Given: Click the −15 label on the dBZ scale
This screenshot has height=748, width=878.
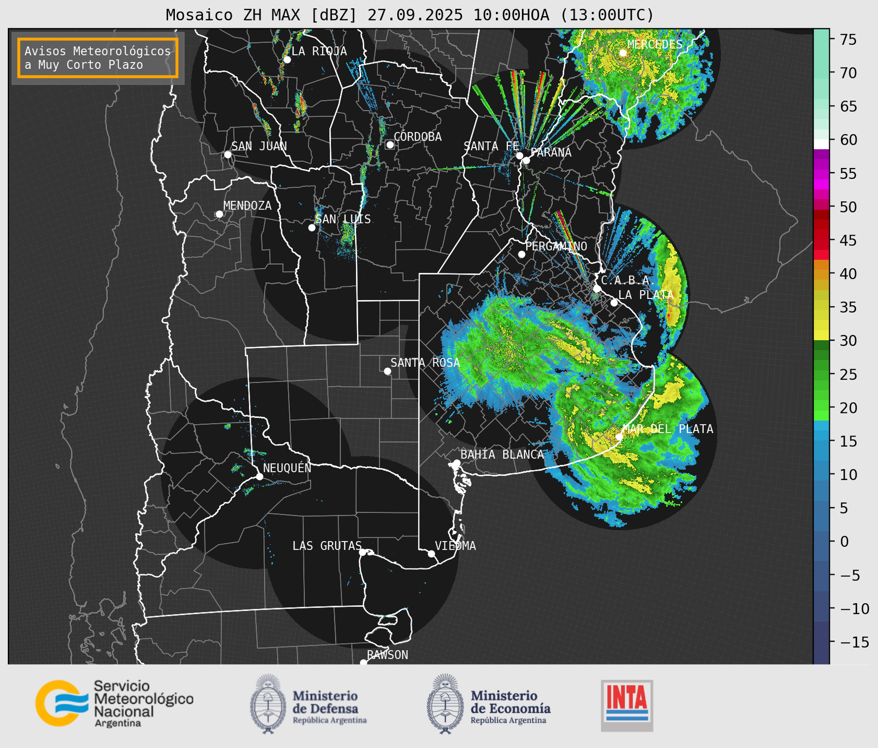Looking at the screenshot, I should pyautogui.click(x=854, y=642).
